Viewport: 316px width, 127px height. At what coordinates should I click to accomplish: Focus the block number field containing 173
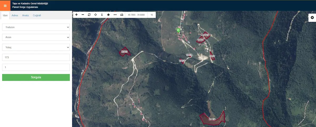click(36, 57)
